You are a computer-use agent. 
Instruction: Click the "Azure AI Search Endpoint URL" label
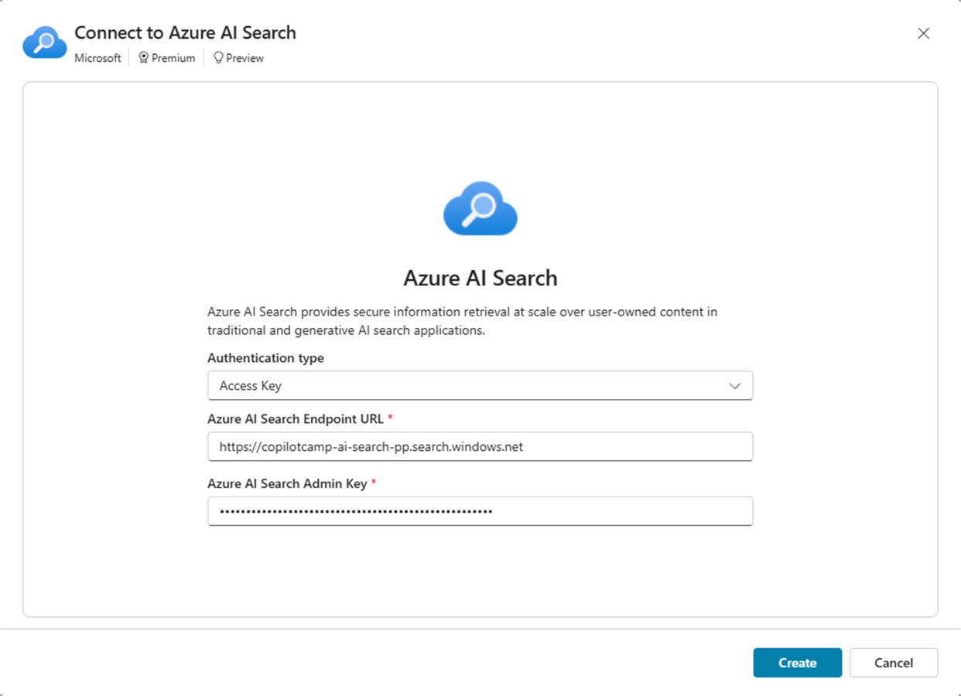[296, 418]
